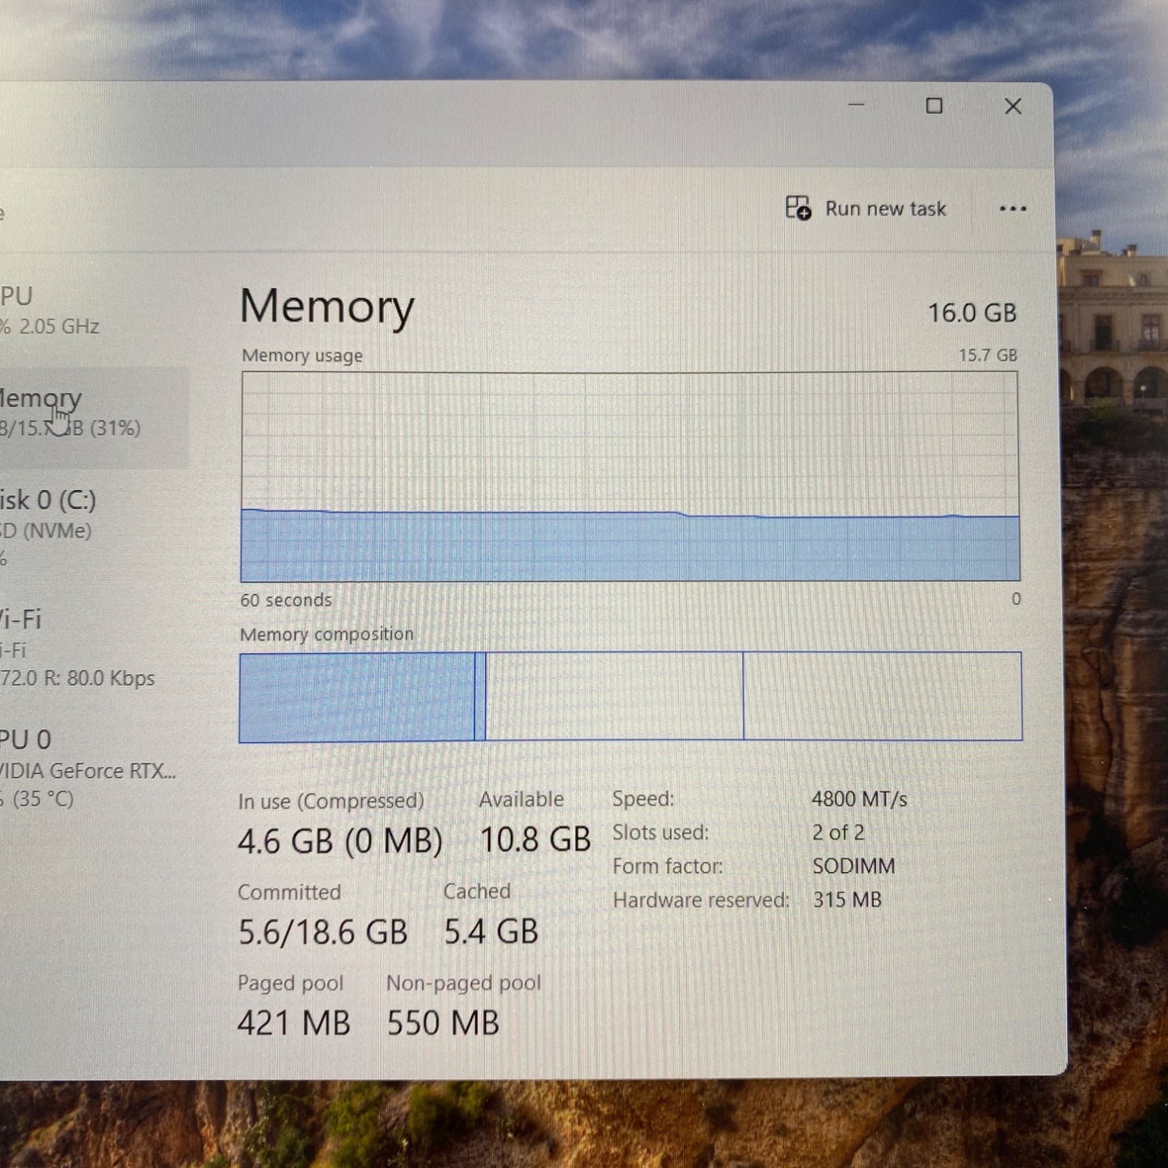Click the Hardware reserved label
Image resolution: width=1168 pixels, height=1168 pixels.
(701, 900)
